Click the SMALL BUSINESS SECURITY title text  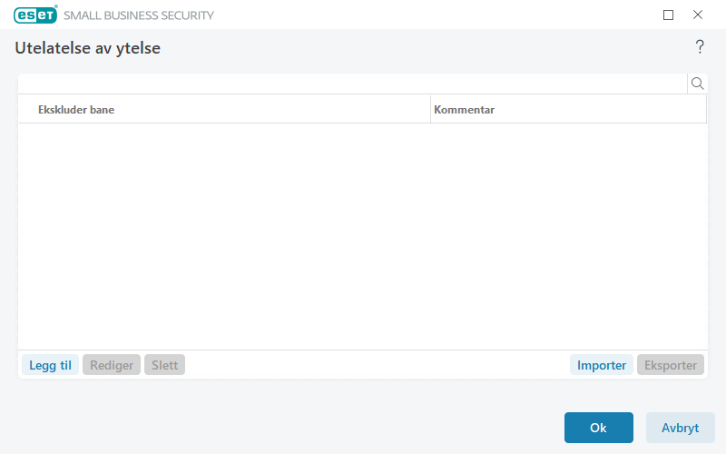pyautogui.click(x=139, y=15)
